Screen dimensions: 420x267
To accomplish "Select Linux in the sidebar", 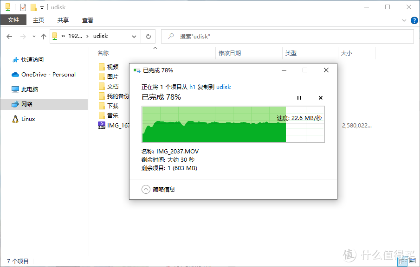I will 24,119.
